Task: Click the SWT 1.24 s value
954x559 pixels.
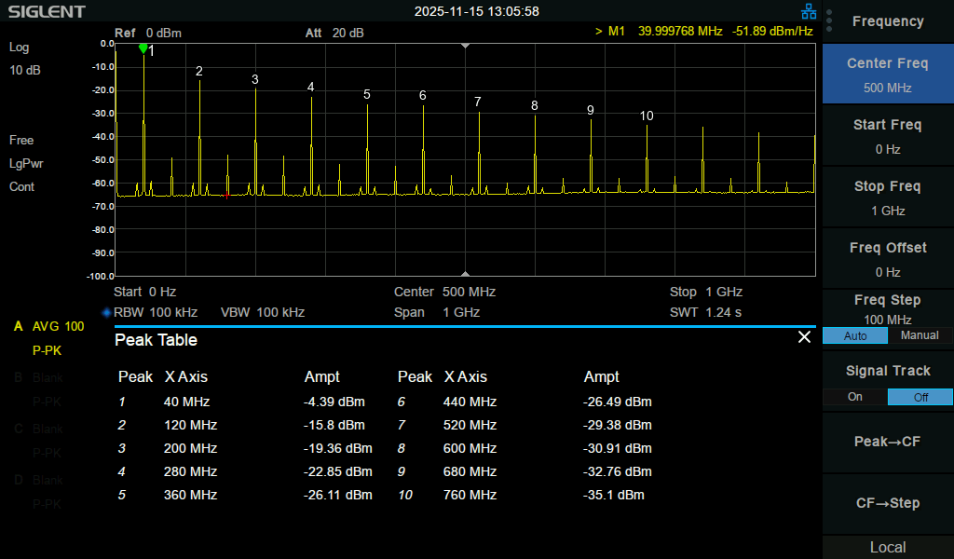Action: click(706, 313)
